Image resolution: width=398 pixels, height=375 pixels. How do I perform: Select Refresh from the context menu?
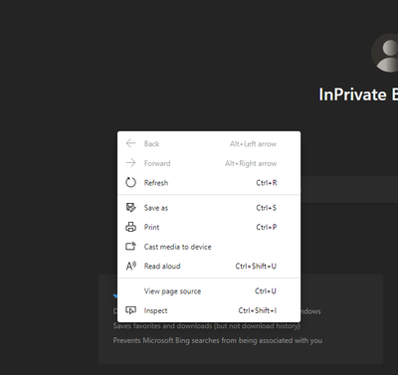click(209, 183)
